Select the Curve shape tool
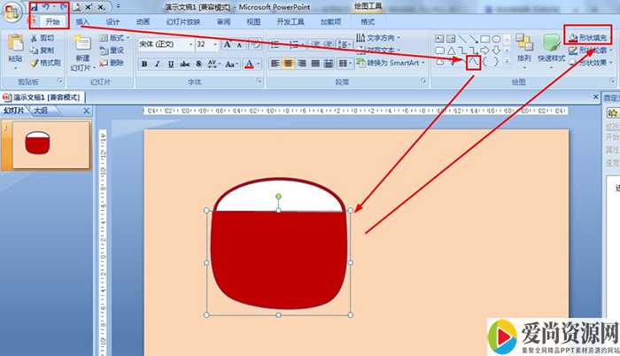The width and height of the screenshot is (620, 356). coord(473,62)
